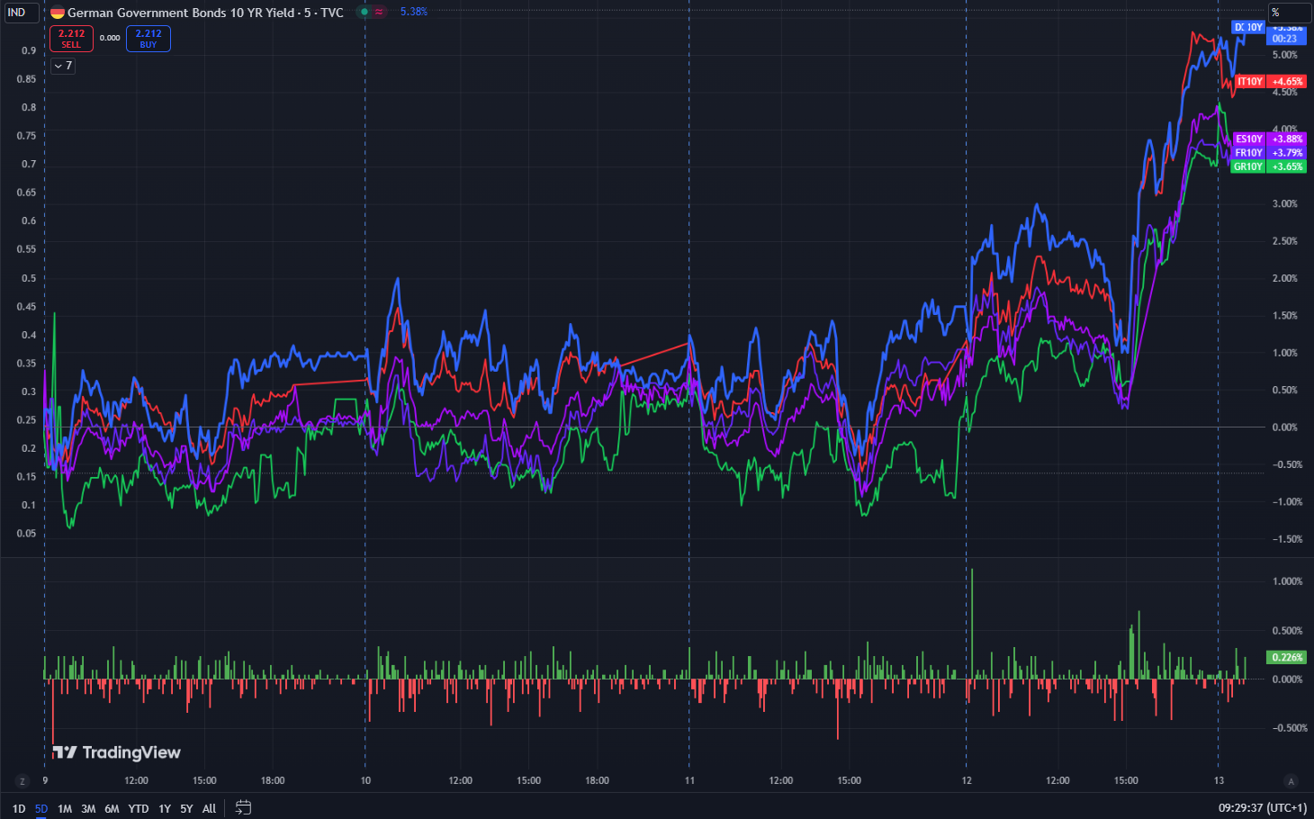Click the BUY 2.212 button

148,39
